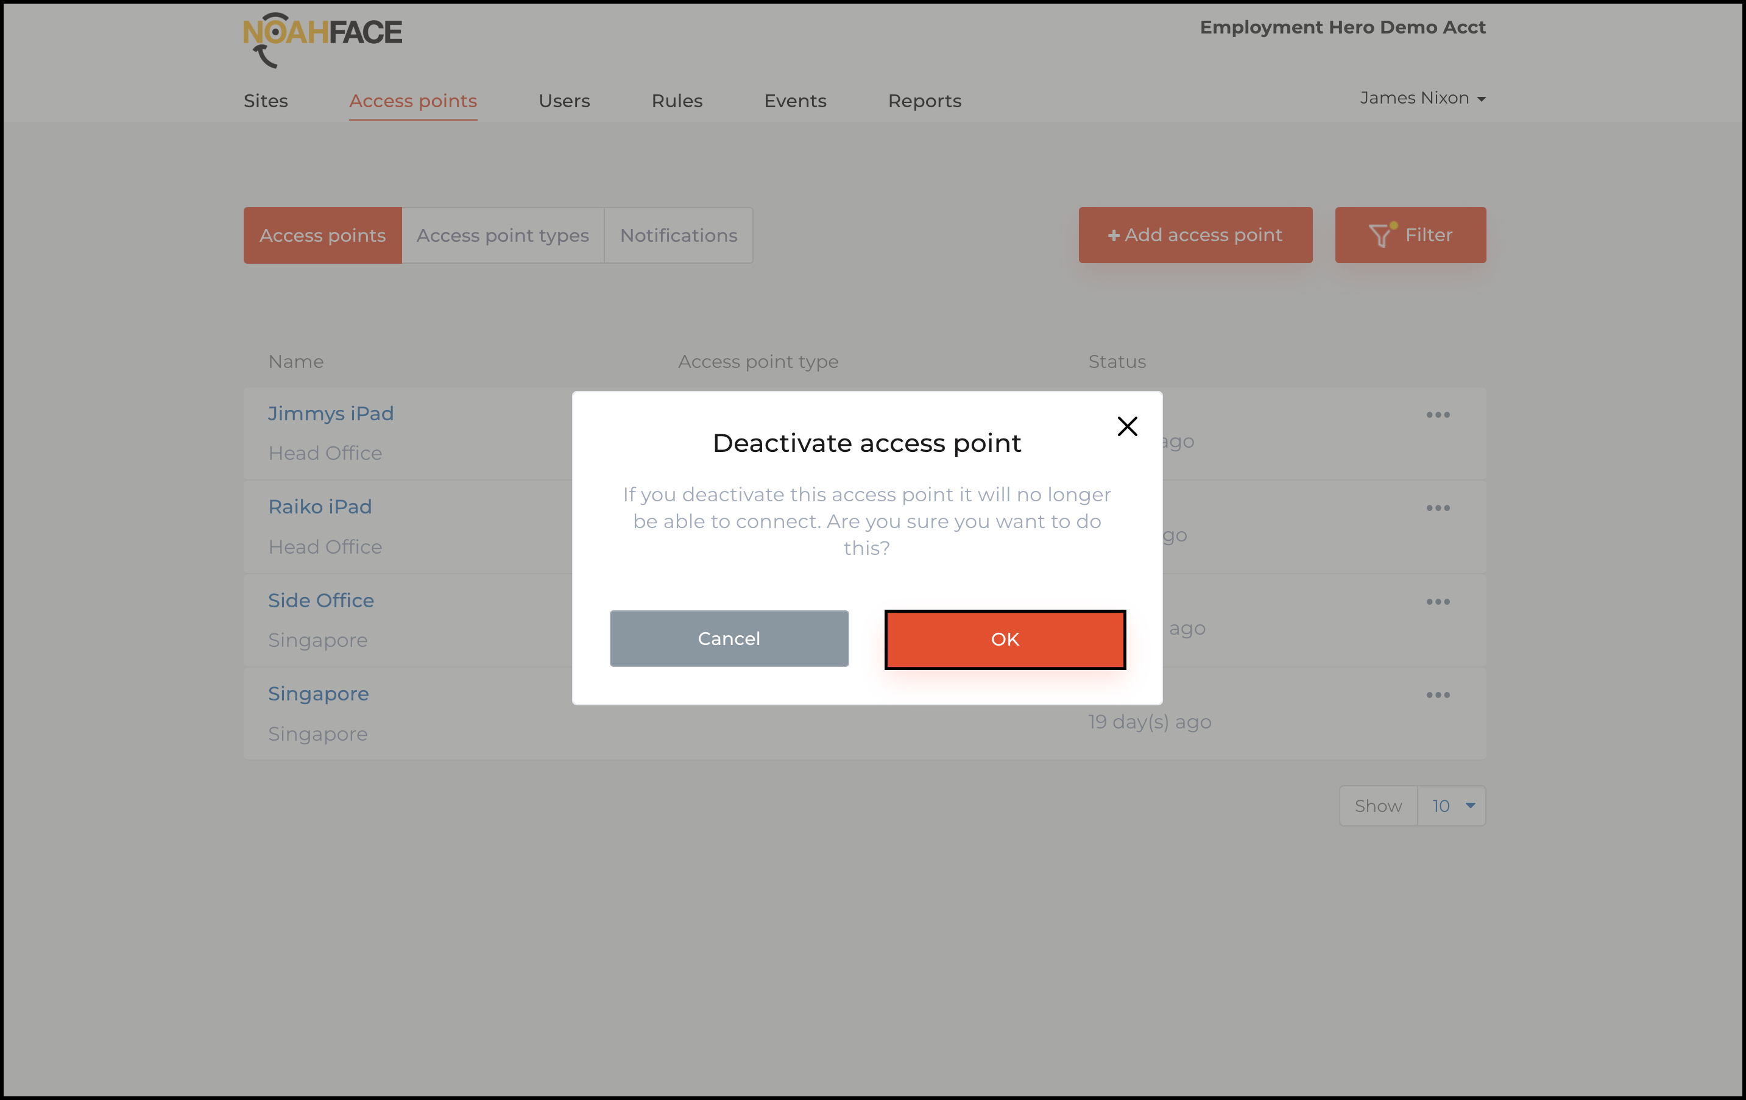Cancel the deactivate access point dialog
The height and width of the screenshot is (1100, 1746).
729,638
